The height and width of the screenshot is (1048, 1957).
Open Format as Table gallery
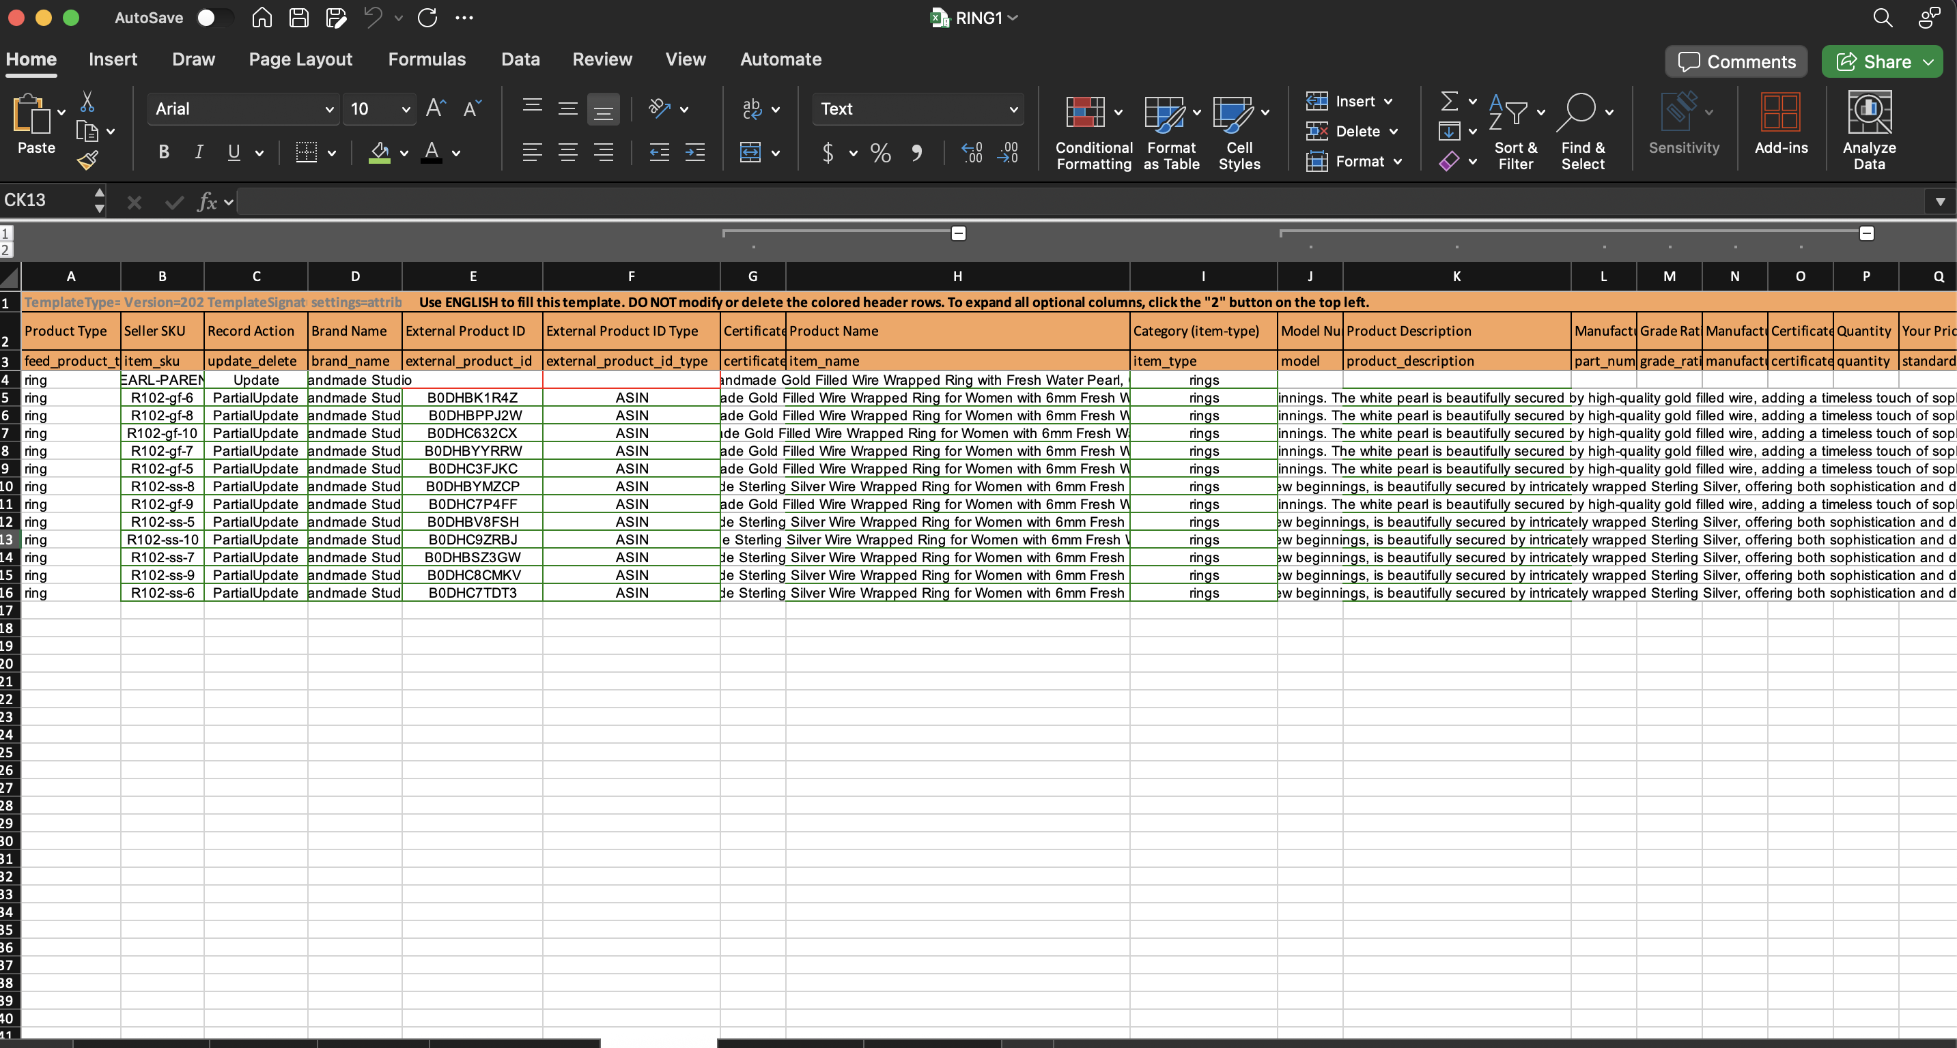point(1170,132)
